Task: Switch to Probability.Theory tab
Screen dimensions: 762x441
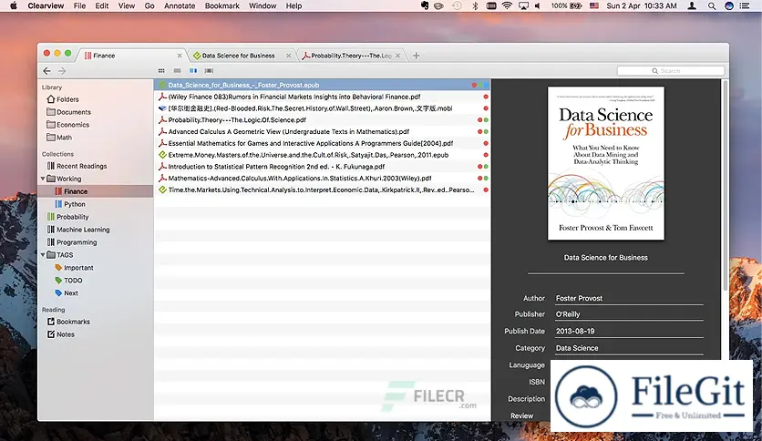Action: 351,56
